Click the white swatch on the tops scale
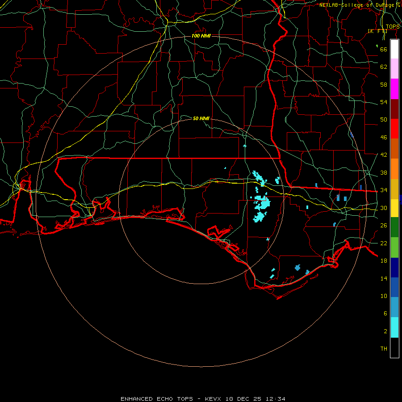 [x=394, y=49]
